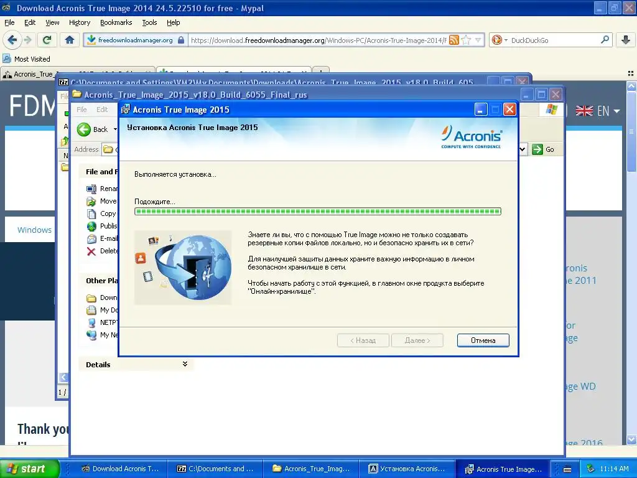
Task: Open the Help menu in Mypal
Action: 173,22
